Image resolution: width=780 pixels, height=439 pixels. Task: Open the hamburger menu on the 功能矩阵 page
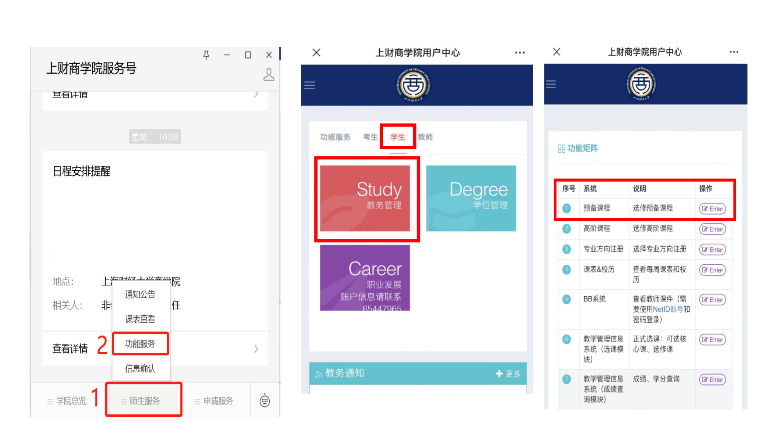(551, 85)
